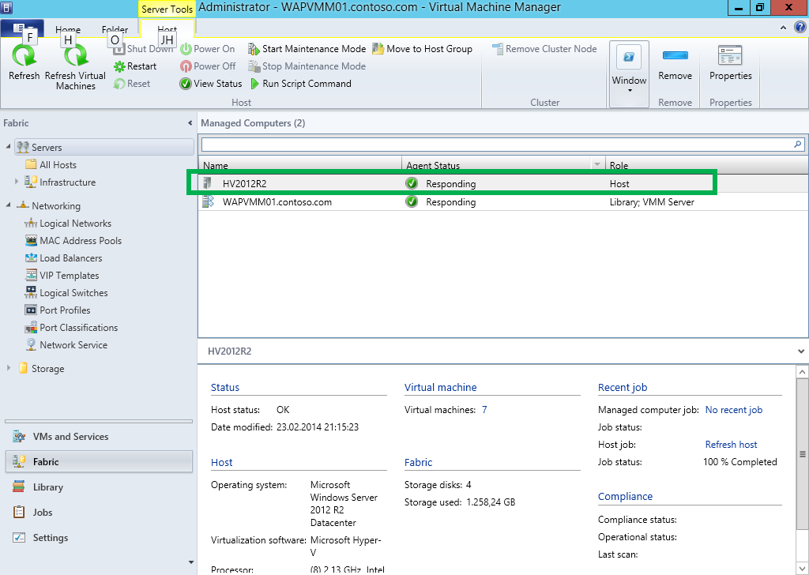This screenshot has height=575, width=809.
Task: Open Logical Networks node
Action: click(68, 224)
